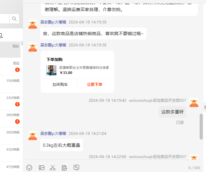Viewport: 206px width, 172px height.
Task: Select message 0.3kg左右大概重量
Action: coord(62,145)
